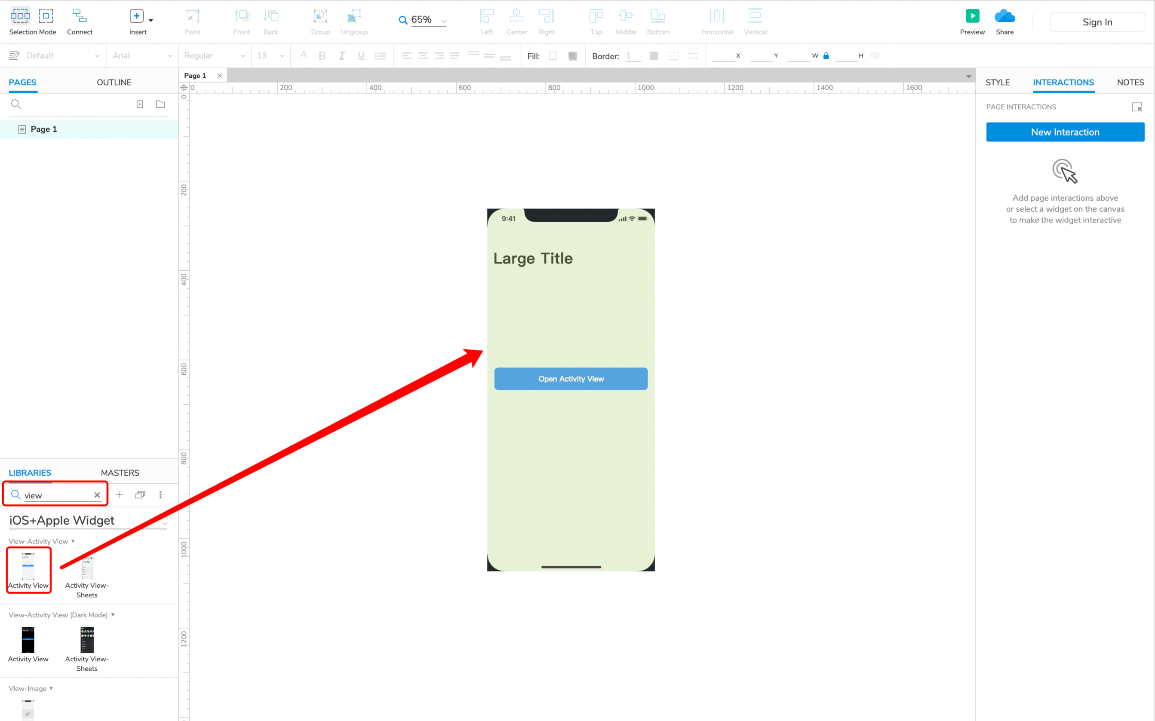Image resolution: width=1155 pixels, height=721 pixels.
Task: Select the font size stepper field
Action: (268, 56)
